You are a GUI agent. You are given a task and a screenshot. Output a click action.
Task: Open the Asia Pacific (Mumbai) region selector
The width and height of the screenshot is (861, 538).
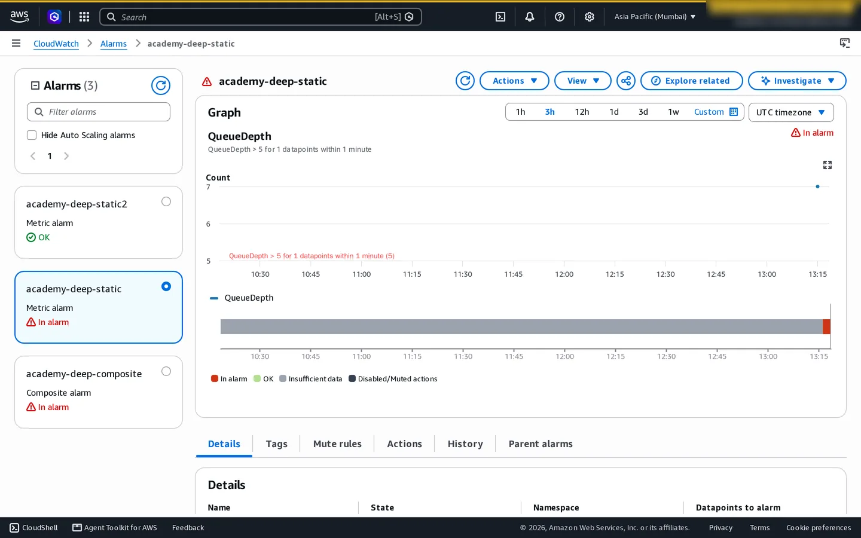click(x=655, y=17)
